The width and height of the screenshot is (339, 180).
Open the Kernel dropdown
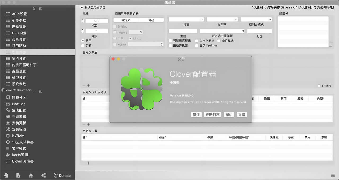click(x=146, y=44)
